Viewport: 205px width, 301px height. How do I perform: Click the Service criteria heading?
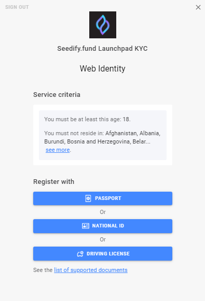tap(57, 95)
